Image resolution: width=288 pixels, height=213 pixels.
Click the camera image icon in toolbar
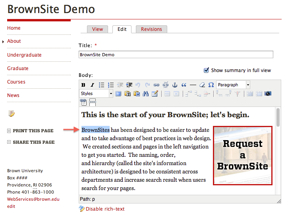[x=268, y=94]
